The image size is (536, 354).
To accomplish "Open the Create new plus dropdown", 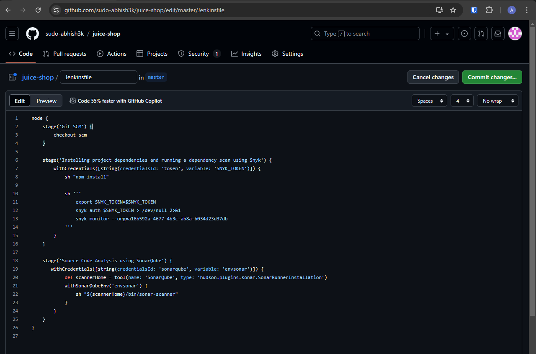I will [442, 34].
